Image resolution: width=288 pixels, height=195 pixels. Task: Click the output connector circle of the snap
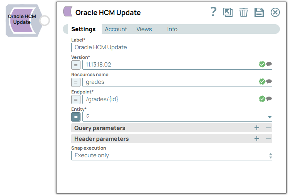(45, 20)
